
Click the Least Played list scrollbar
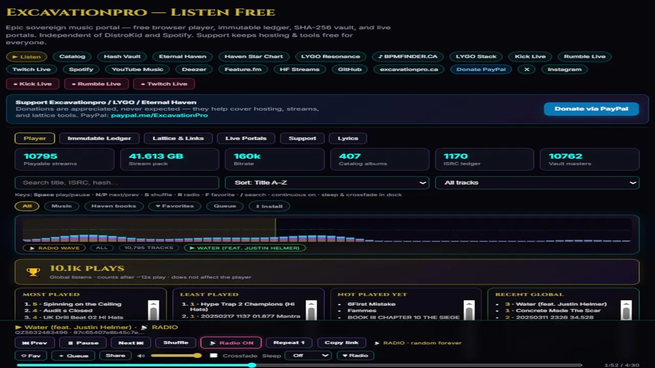tap(311, 310)
